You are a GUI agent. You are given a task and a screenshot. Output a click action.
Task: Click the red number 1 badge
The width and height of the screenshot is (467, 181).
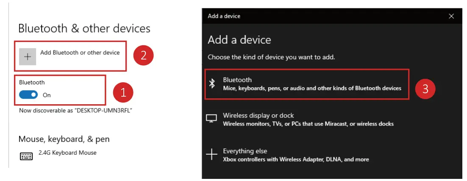123,92
